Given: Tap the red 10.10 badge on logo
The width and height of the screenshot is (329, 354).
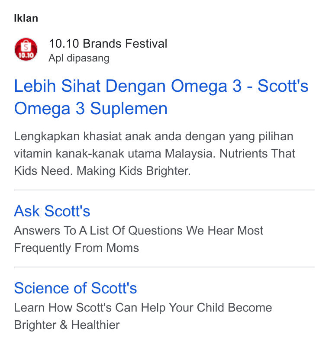Looking at the screenshot, I should 26,55.
